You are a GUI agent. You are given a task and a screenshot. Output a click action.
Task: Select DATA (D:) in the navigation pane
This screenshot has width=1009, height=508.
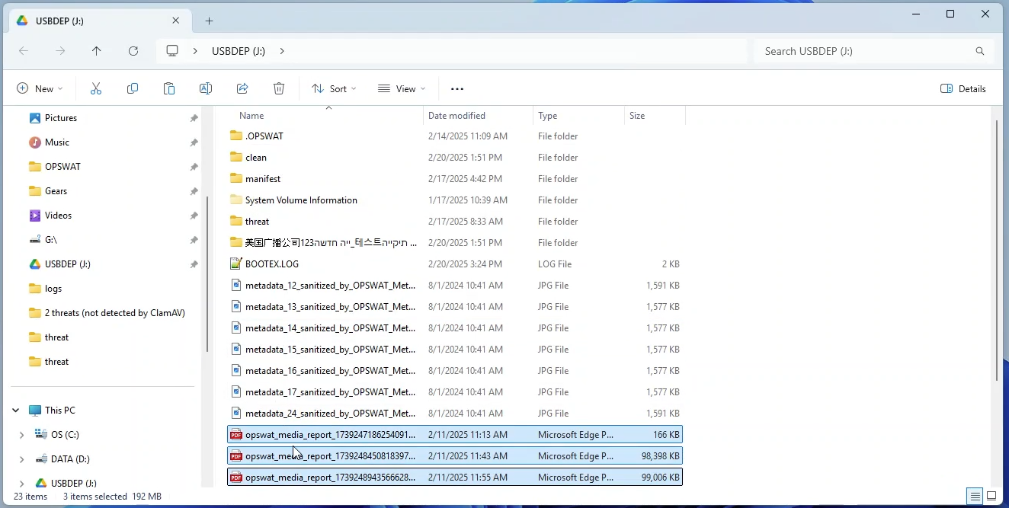pos(70,459)
